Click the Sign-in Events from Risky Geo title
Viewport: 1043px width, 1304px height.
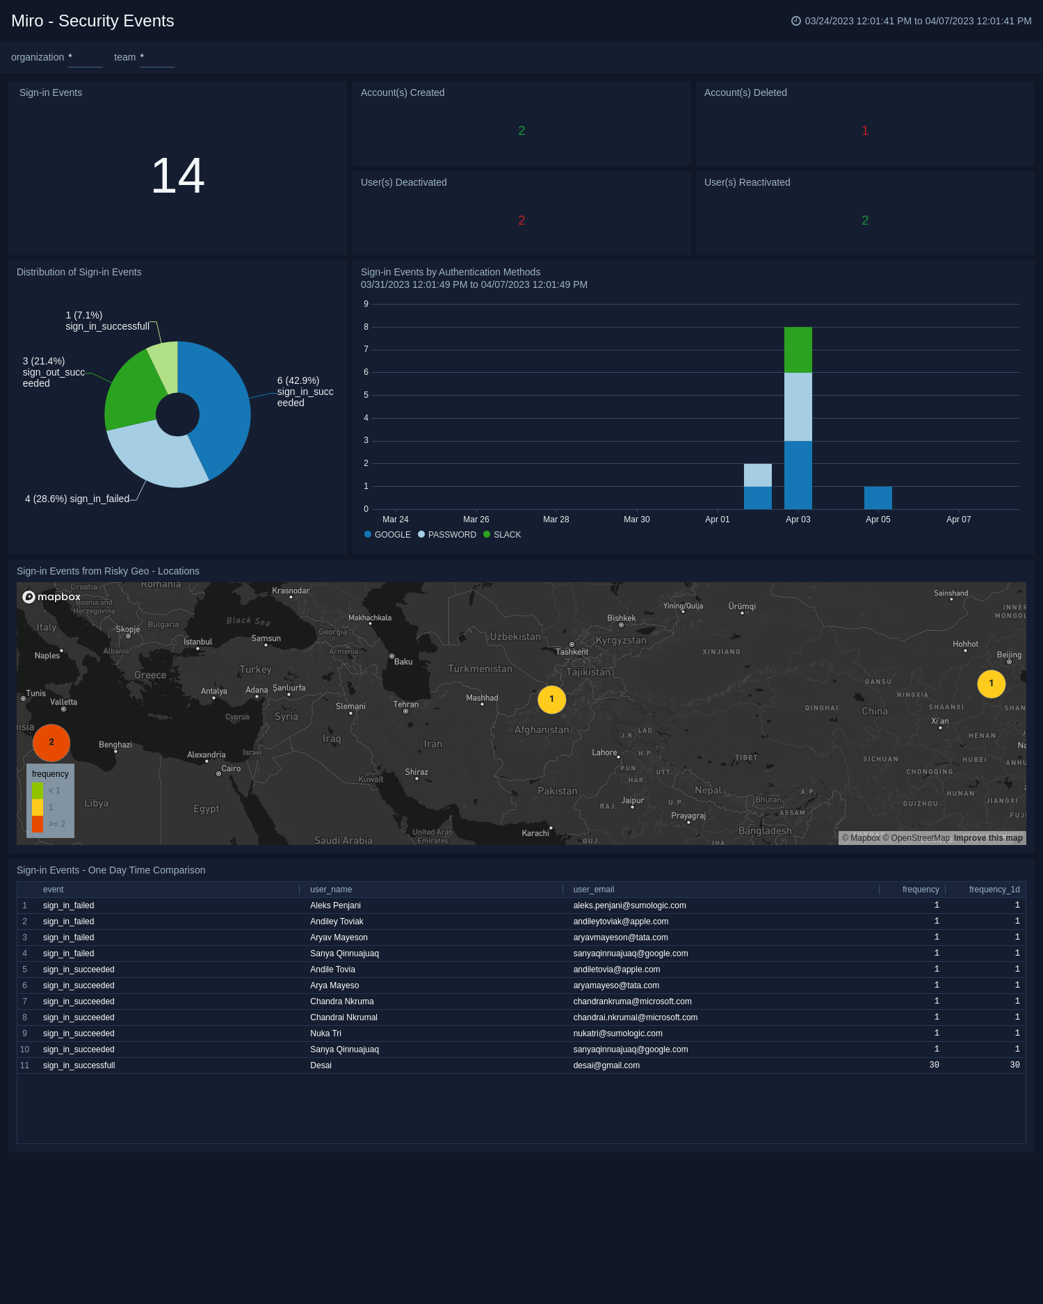pyautogui.click(x=108, y=571)
